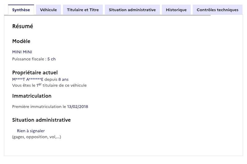Click the Résumé heading
247x164 pixels.
[23, 27]
